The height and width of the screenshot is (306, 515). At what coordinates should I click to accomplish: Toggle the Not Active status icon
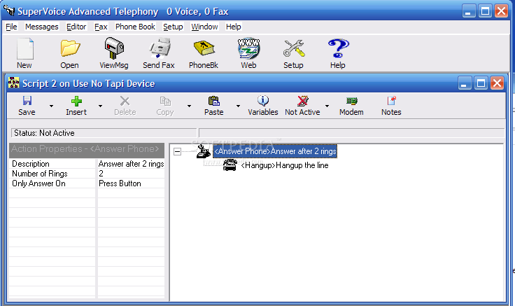point(302,101)
